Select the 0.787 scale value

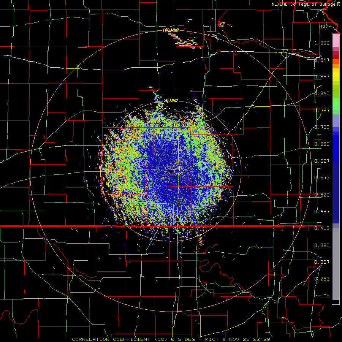point(322,110)
